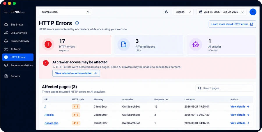Click the AI Traffic icon

click(6, 49)
